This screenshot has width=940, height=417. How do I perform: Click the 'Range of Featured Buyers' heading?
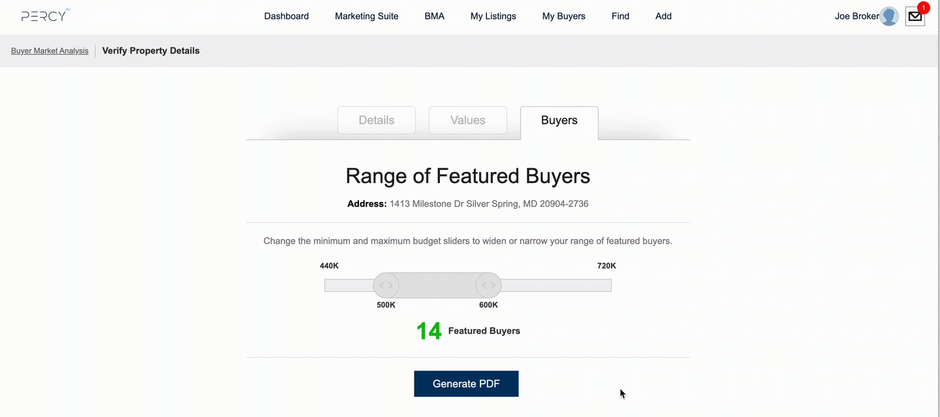coord(467,176)
